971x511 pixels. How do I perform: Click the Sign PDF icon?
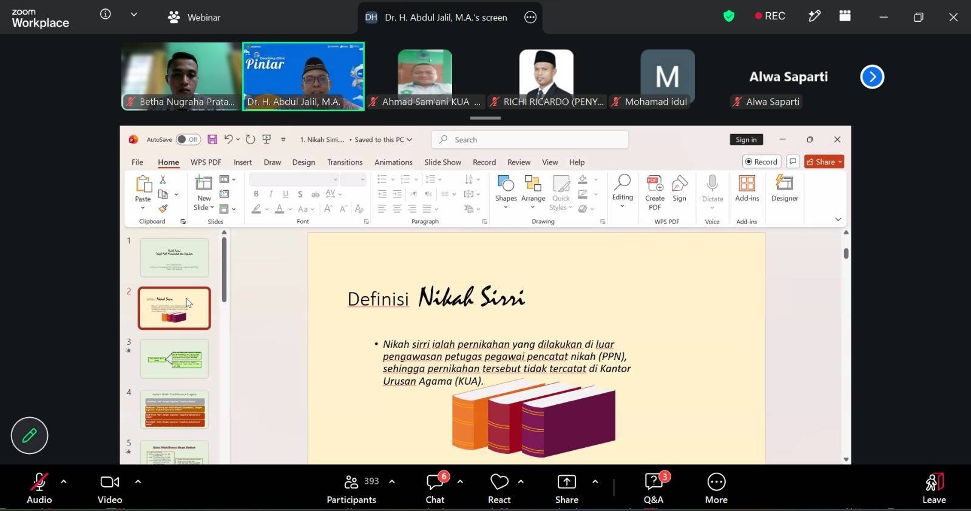pyautogui.click(x=680, y=189)
